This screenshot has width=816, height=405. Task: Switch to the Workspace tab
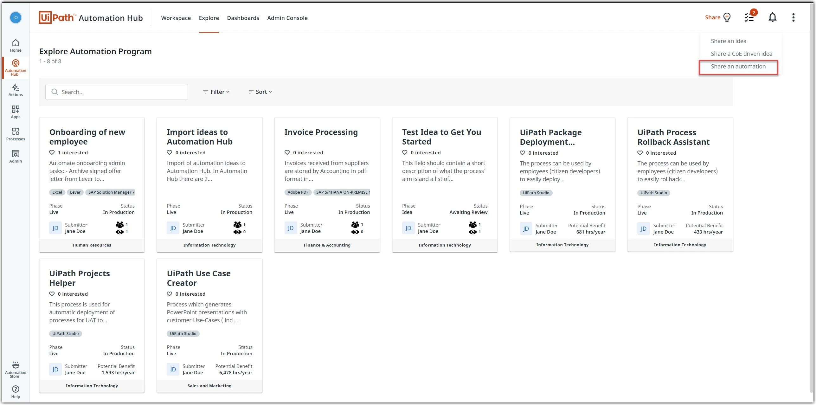pyautogui.click(x=176, y=18)
